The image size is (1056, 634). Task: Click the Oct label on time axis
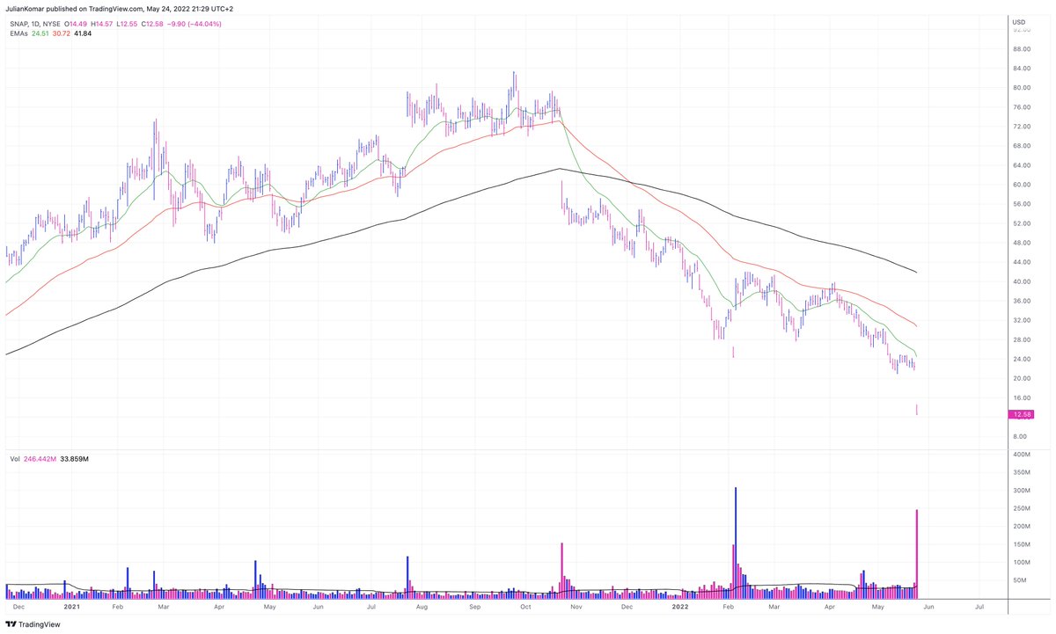525,606
